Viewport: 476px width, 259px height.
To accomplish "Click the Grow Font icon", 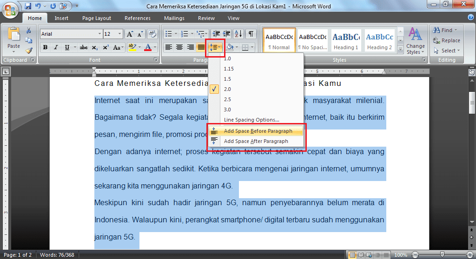I will point(130,34).
